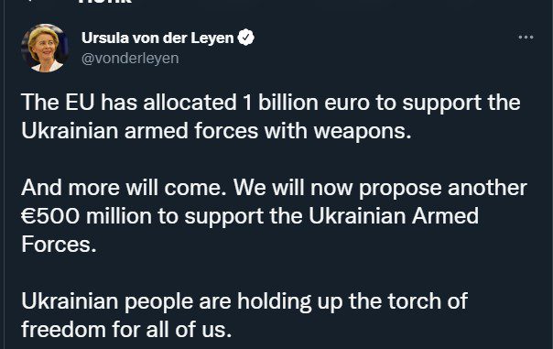The image size is (553, 349).
Task: Click the word "Forces." ending second paragraph
Action: [x=59, y=245]
